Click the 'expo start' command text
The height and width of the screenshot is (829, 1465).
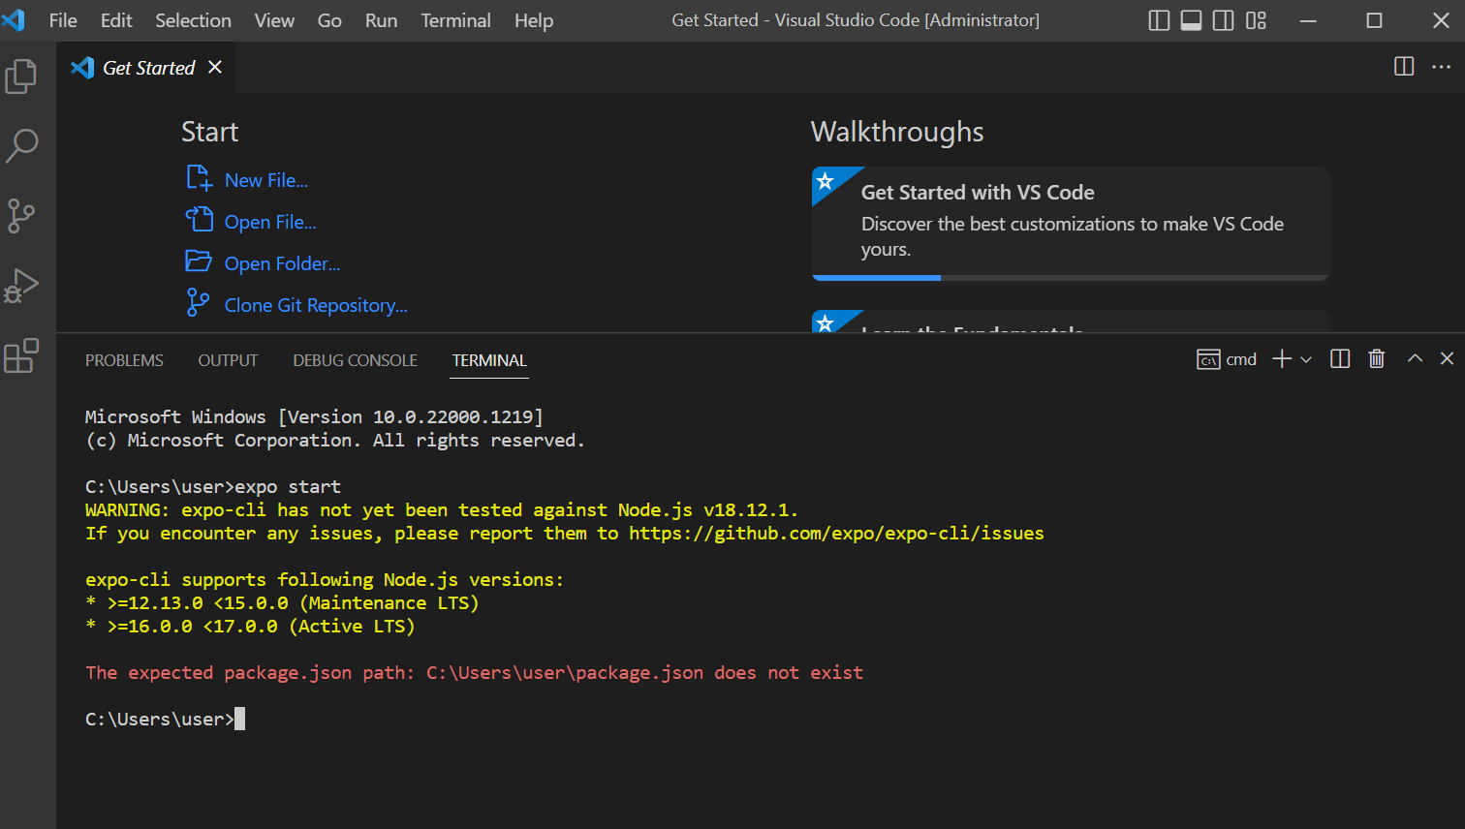tap(288, 487)
